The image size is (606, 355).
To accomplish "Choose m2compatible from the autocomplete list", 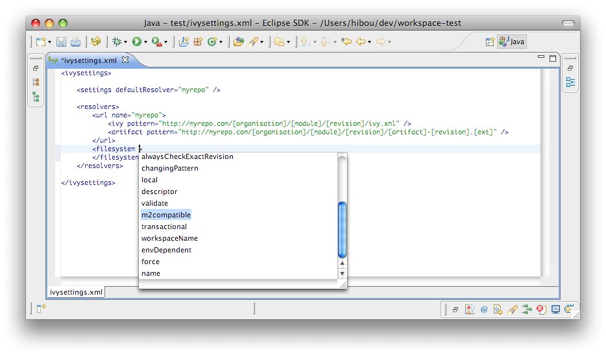I will (166, 215).
